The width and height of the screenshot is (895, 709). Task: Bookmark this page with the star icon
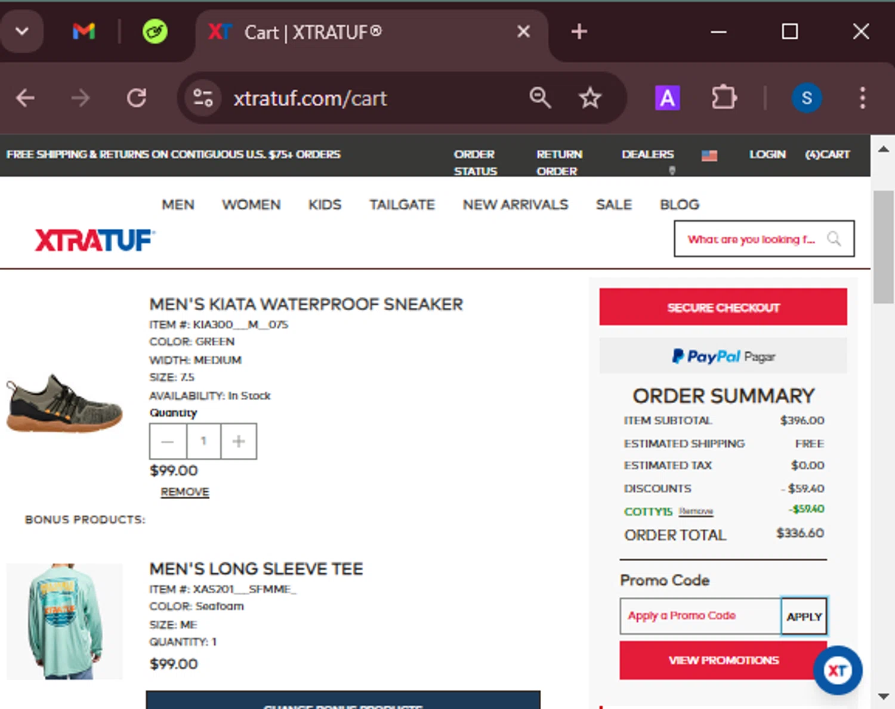pos(590,98)
